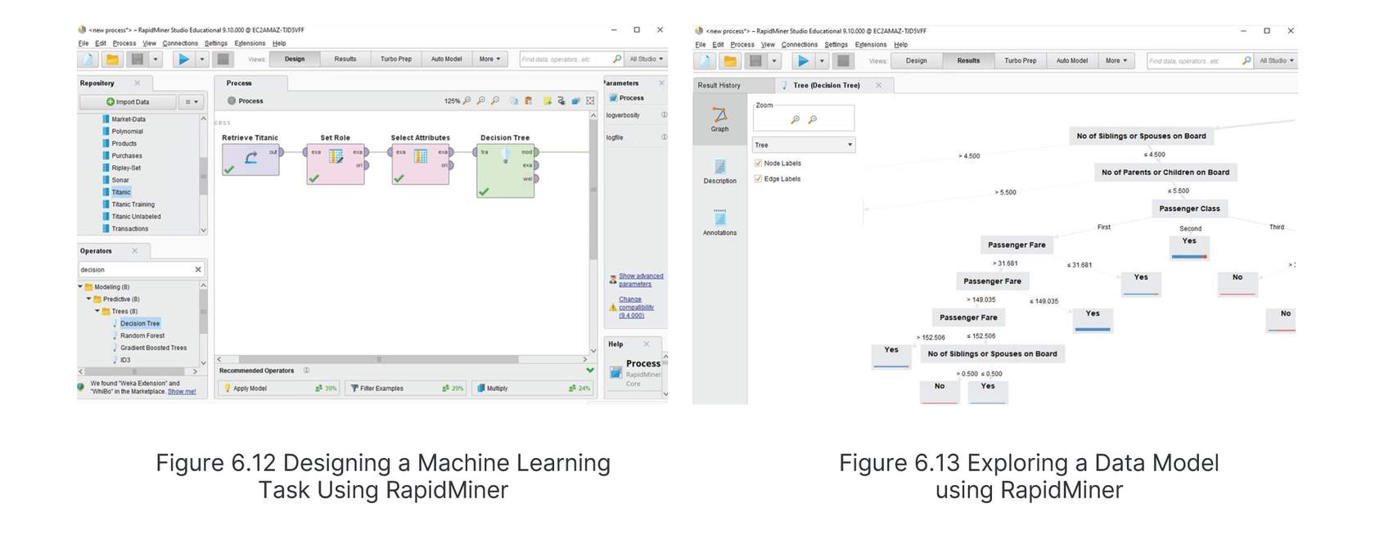Run the process in the right window
The width and height of the screenshot is (1375, 535).
tap(804, 61)
